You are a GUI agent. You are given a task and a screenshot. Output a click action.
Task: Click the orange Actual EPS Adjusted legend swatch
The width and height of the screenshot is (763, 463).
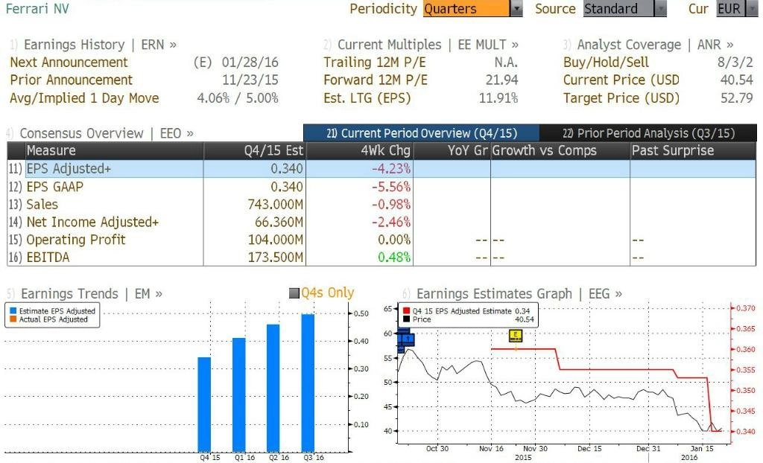(x=13, y=319)
